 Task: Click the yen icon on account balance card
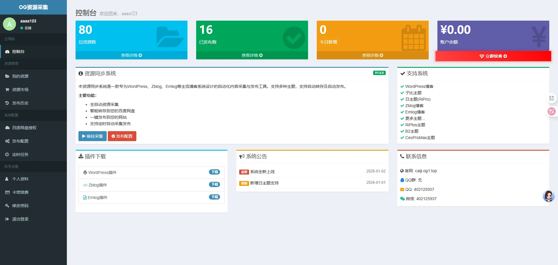[539, 37]
